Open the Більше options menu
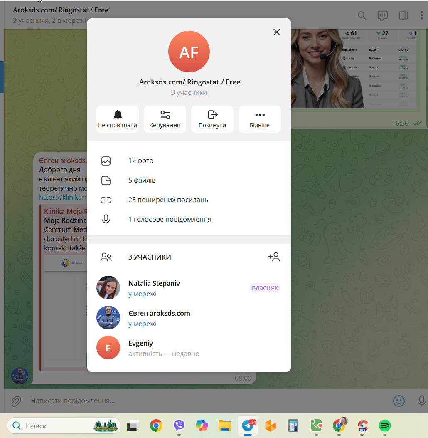 coord(259,119)
